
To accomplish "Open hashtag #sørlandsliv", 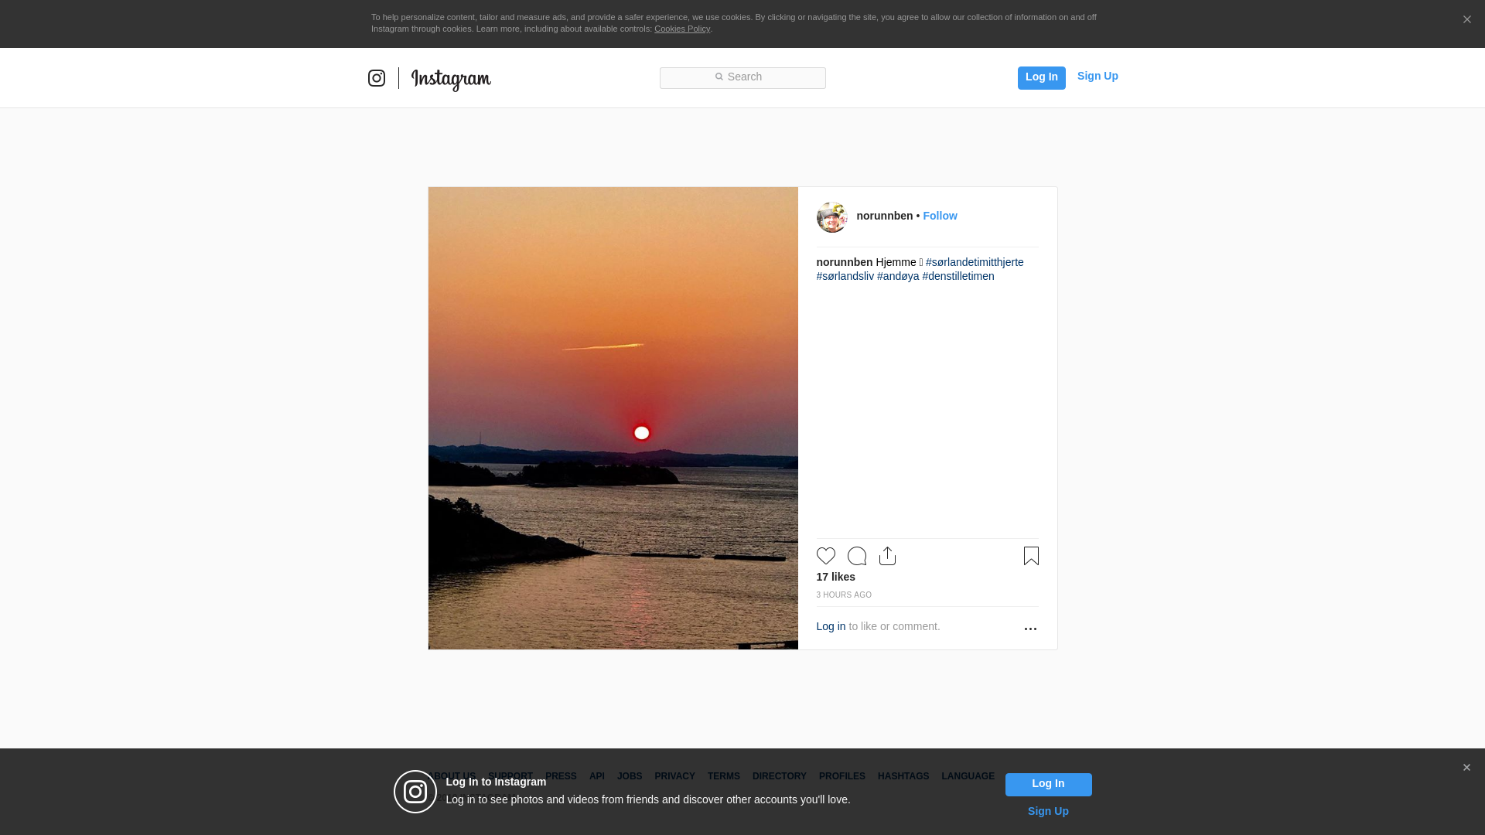I will [845, 276].
